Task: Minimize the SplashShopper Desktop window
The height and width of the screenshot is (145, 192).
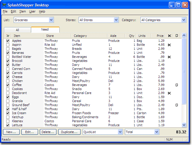Action: coord(172,5)
